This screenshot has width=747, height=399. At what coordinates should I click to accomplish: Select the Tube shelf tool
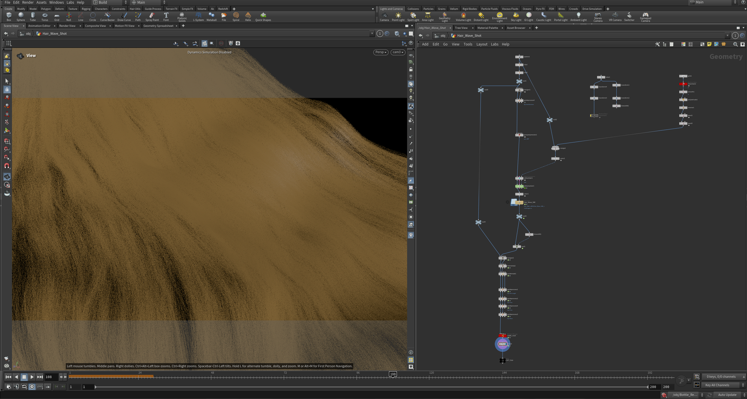point(33,17)
